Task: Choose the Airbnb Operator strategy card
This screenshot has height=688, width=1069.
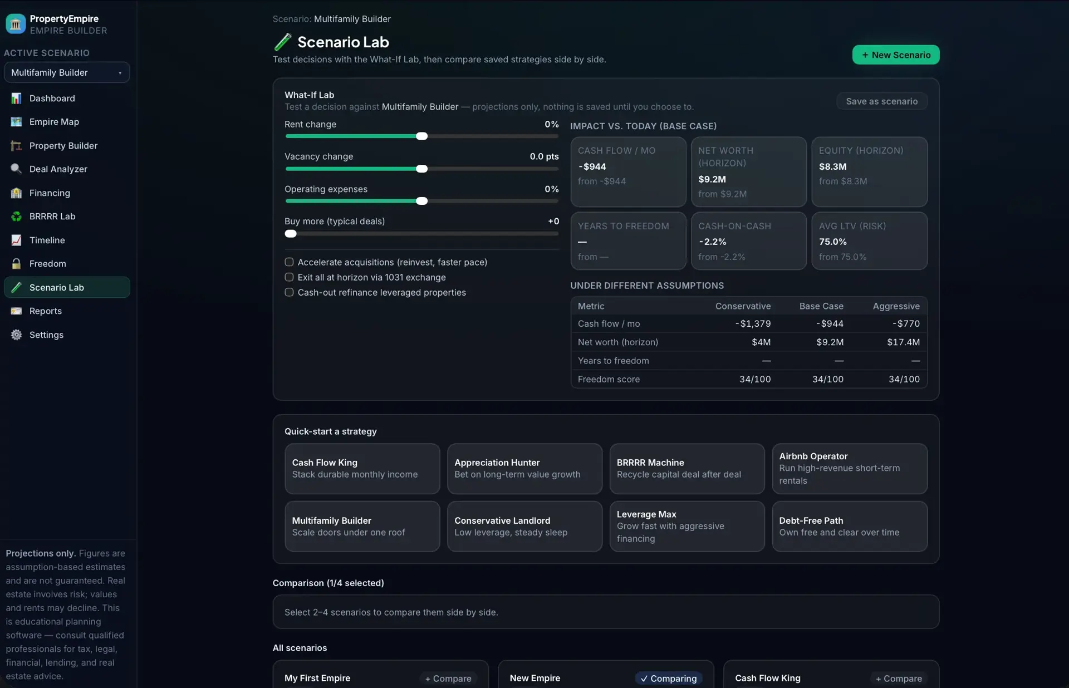Action: [x=850, y=469]
